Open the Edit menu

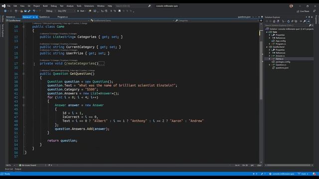pos(15,6)
